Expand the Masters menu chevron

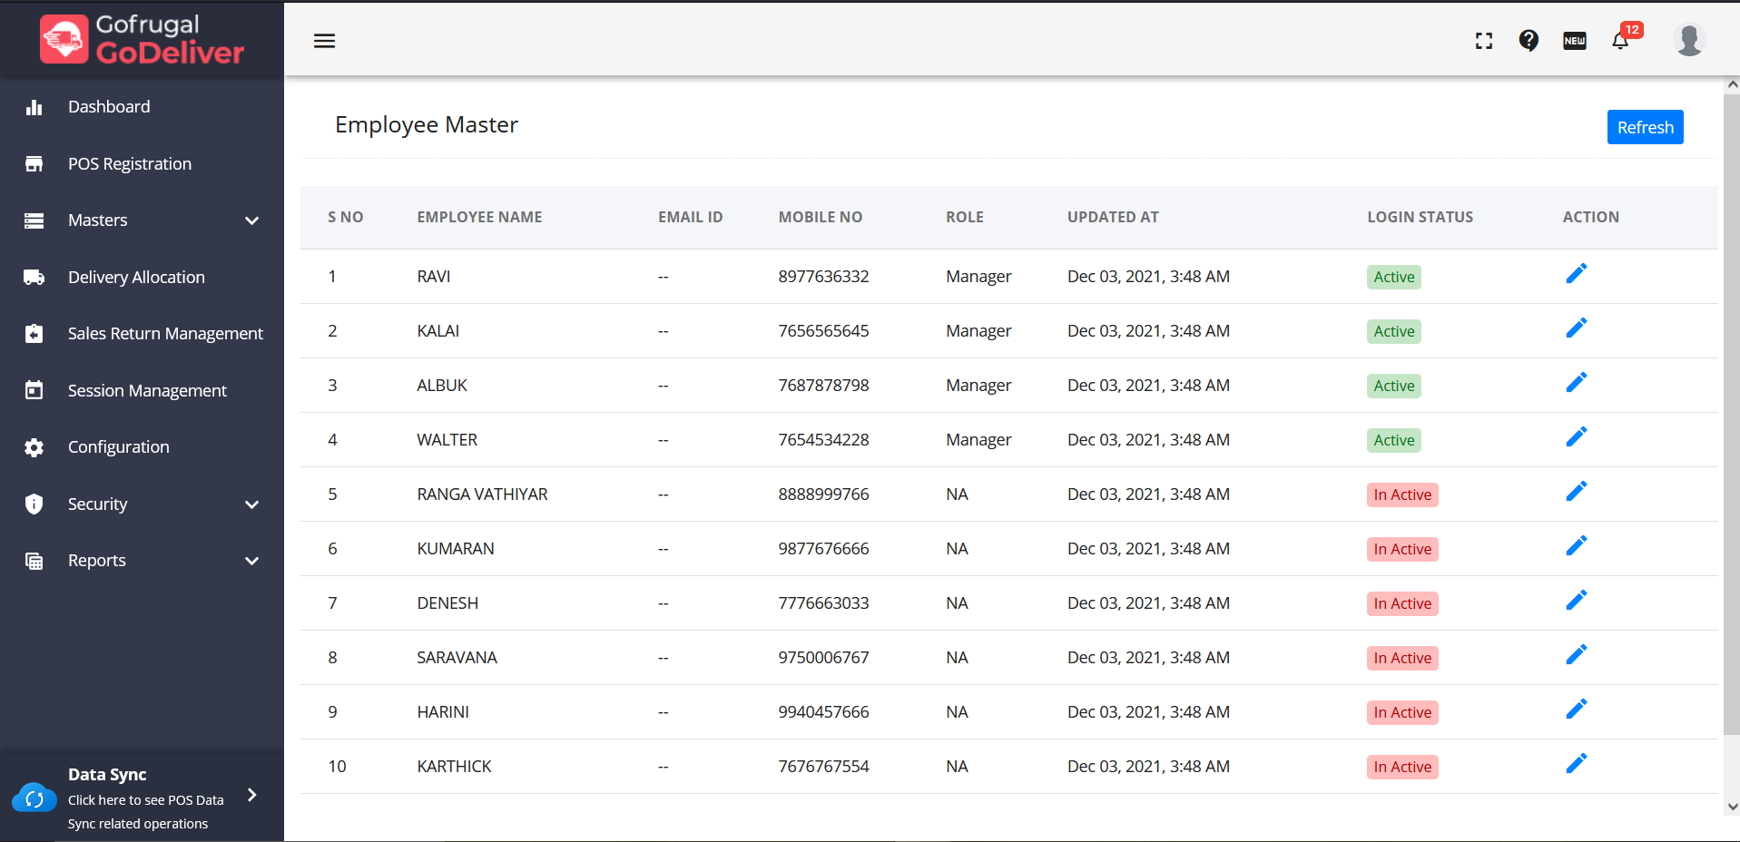pyautogui.click(x=252, y=220)
